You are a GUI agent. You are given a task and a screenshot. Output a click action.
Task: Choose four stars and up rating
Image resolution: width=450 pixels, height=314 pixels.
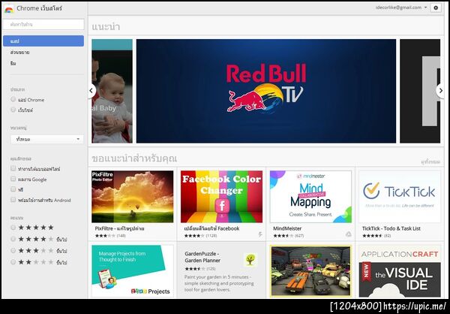[13, 239]
